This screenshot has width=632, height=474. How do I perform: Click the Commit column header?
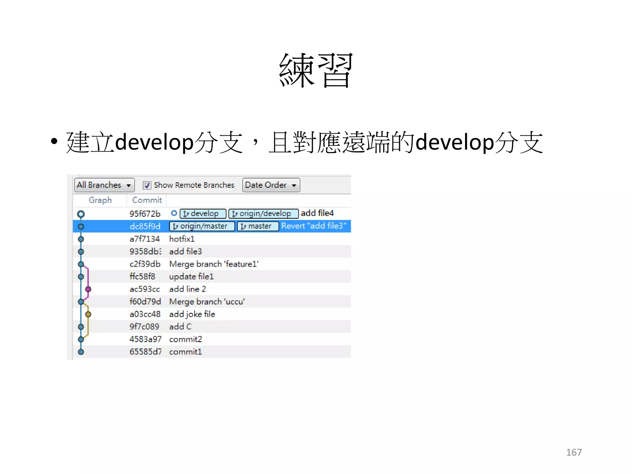pos(147,200)
